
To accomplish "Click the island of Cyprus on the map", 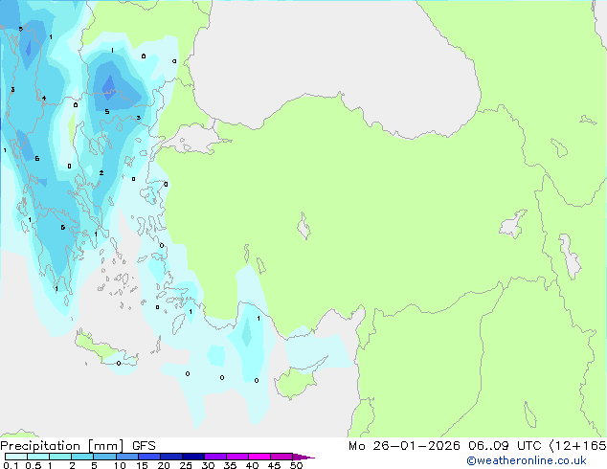I will [297, 381].
